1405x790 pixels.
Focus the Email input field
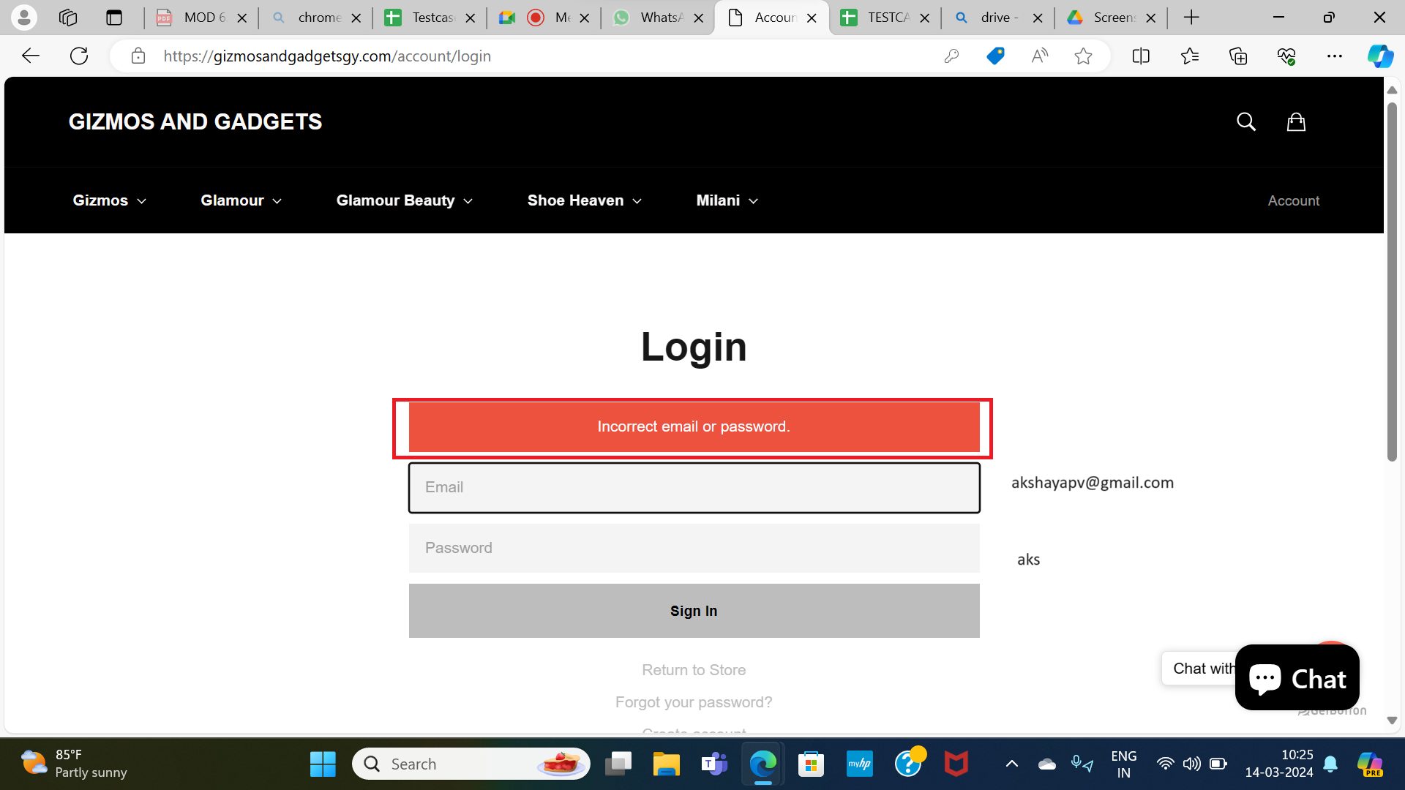[x=694, y=487]
